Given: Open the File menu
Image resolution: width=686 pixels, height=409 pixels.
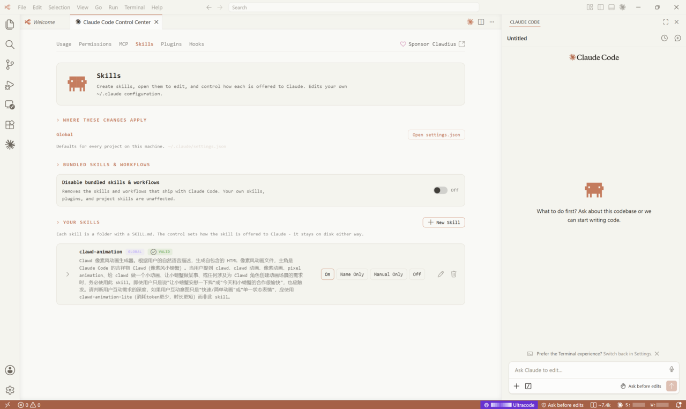Looking at the screenshot, I should pyautogui.click(x=22, y=8).
